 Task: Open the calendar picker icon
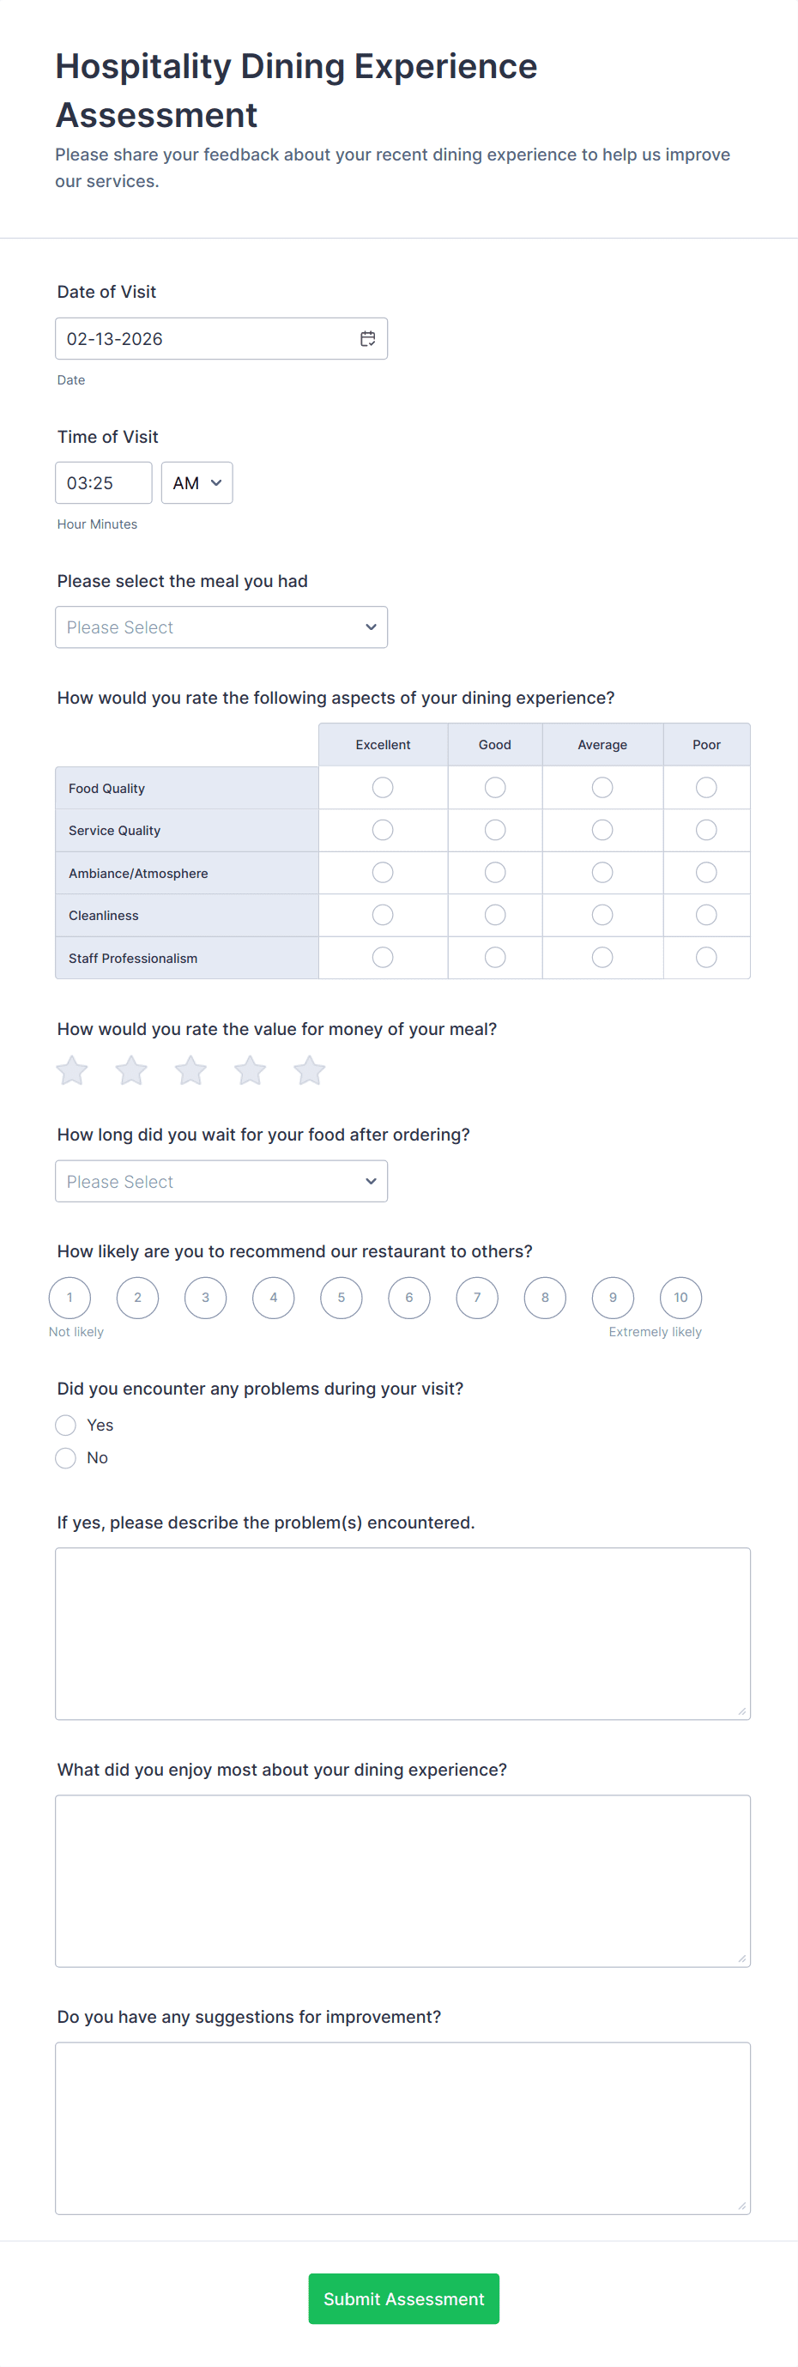367,339
